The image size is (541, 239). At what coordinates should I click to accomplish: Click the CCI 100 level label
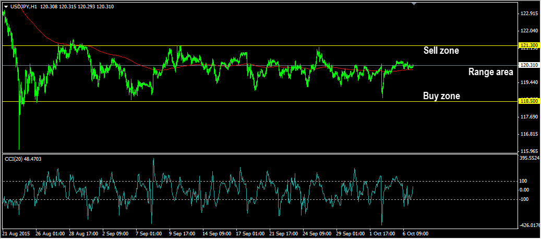tap(524, 181)
